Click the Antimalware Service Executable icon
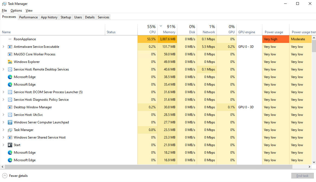The height and width of the screenshot is (182, 316). pos(10,47)
